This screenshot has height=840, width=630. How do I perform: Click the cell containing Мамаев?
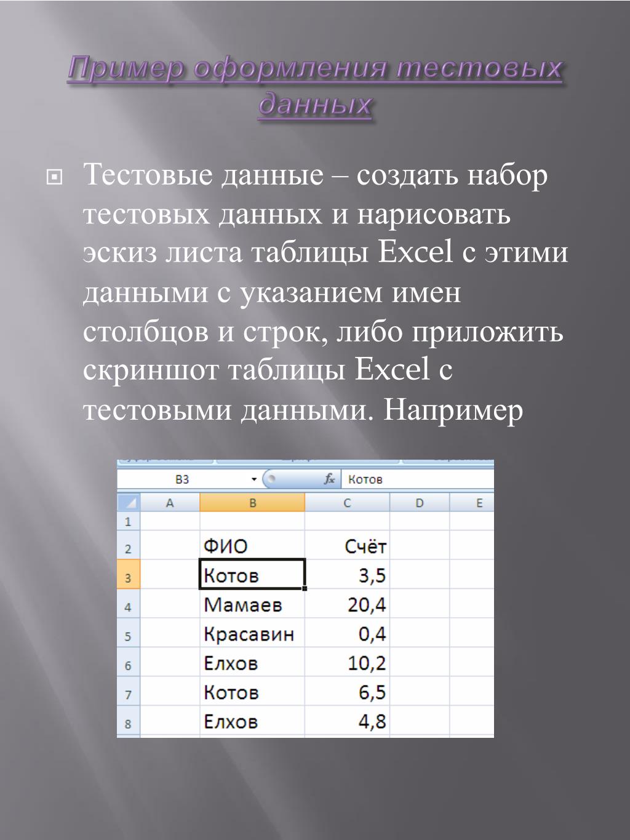pos(252,604)
